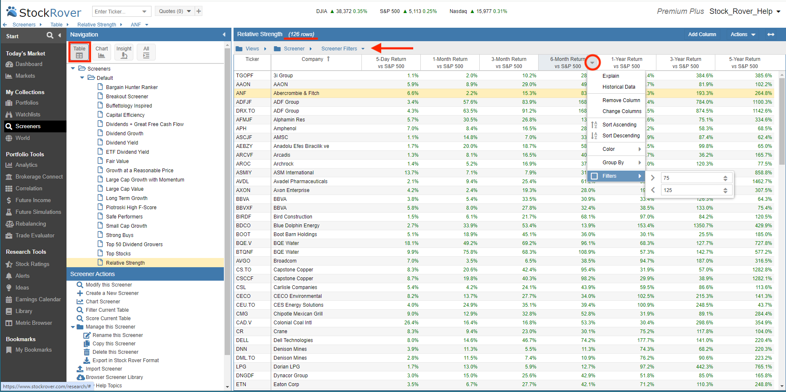Open Portfolios icon under My Collections

click(x=9, y=103)
